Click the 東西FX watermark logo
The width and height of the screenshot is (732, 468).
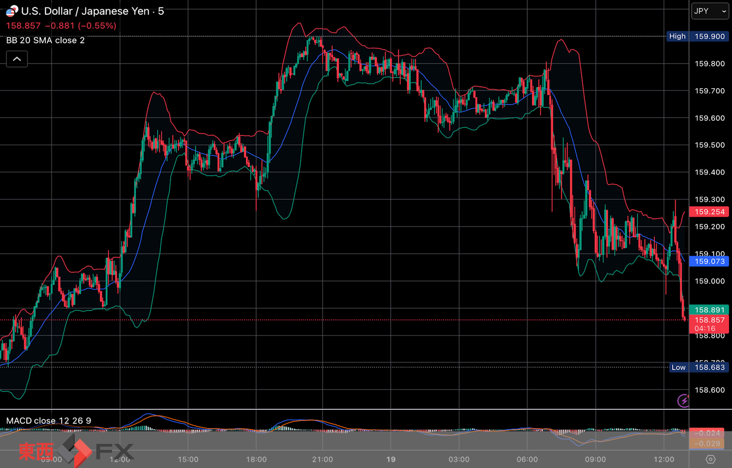point(76,451)
